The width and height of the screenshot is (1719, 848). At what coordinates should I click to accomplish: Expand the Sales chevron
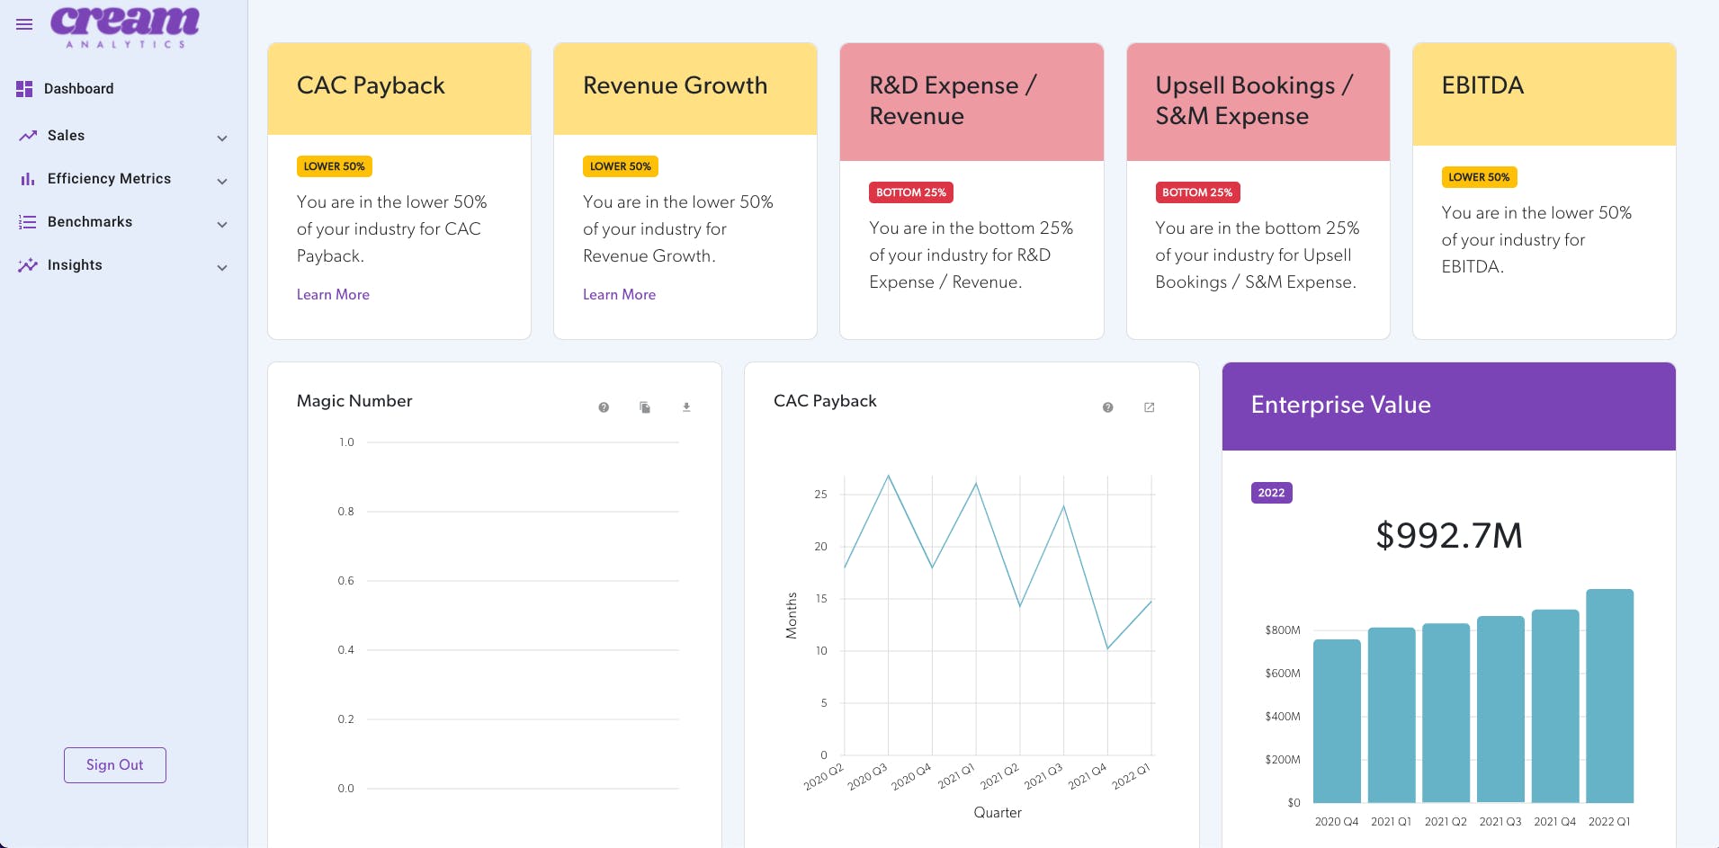point(222,138)
